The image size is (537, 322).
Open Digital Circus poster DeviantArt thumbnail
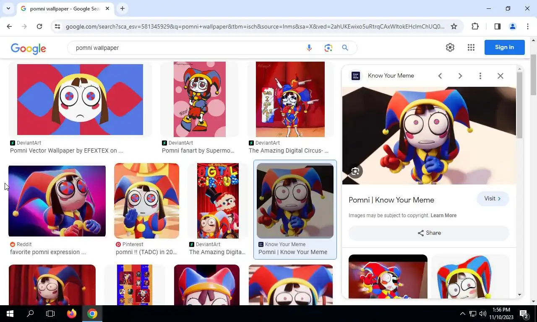[218, 201]
